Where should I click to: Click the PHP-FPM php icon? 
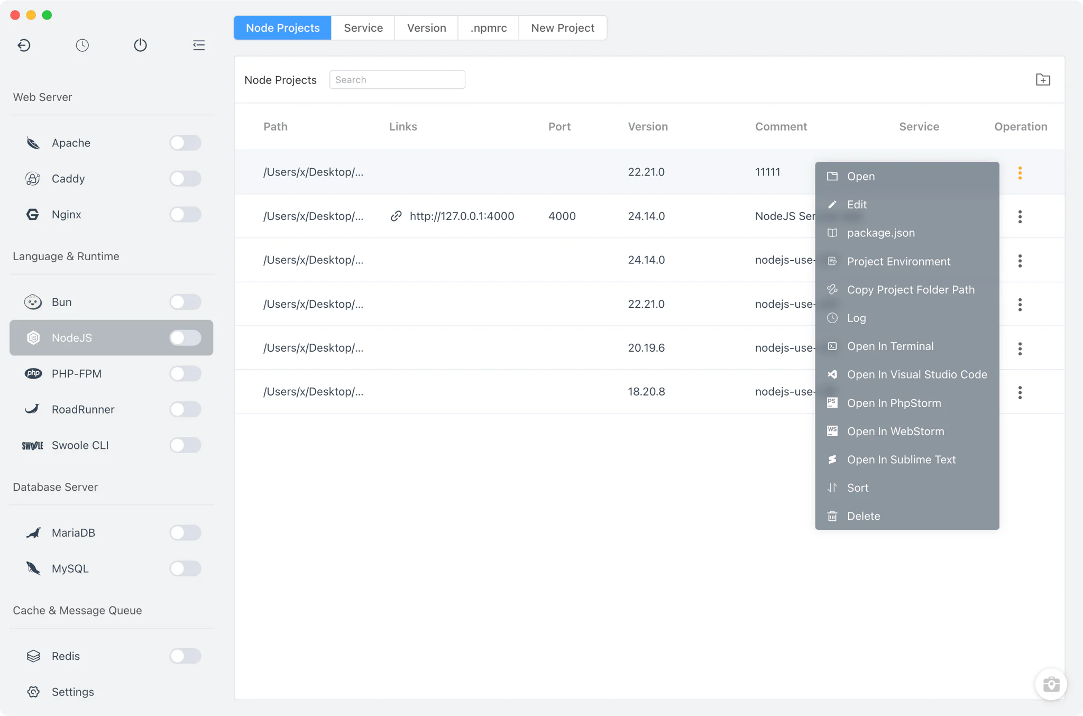click(33, 373)
